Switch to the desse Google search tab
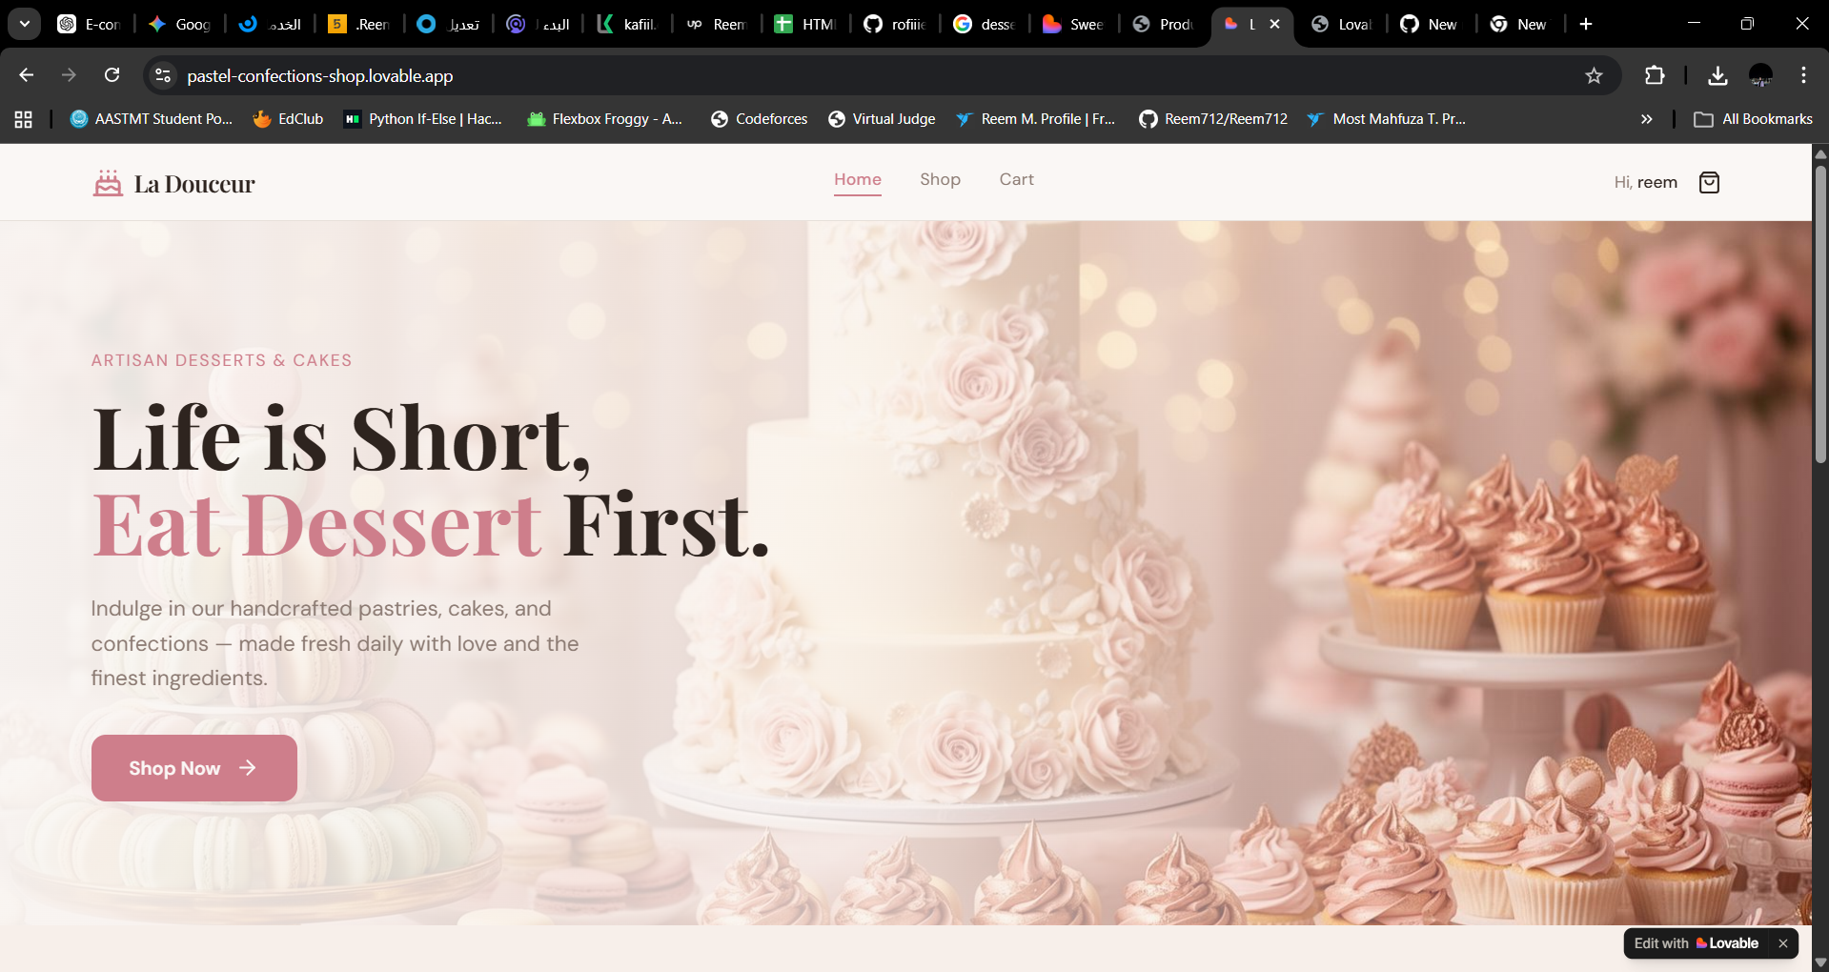Screen dimensions: 1829x972 985,24
